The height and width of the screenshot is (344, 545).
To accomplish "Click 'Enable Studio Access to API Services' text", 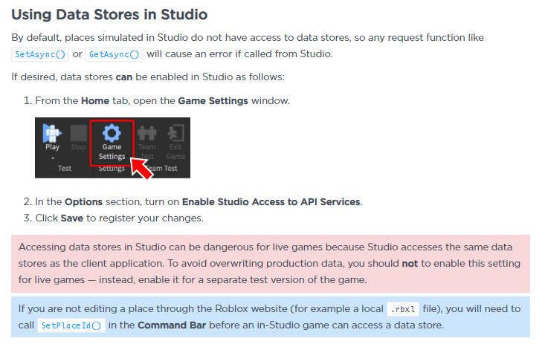I will (x=271, y=202).
